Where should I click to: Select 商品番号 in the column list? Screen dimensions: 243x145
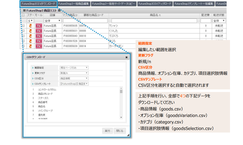43,102
